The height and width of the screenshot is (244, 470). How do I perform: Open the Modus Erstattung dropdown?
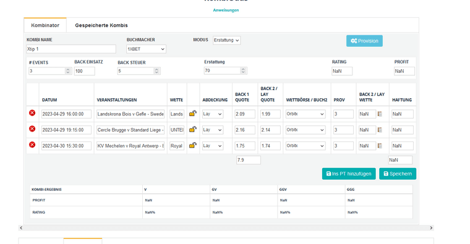pyautogui.click(x=226, y=40)
